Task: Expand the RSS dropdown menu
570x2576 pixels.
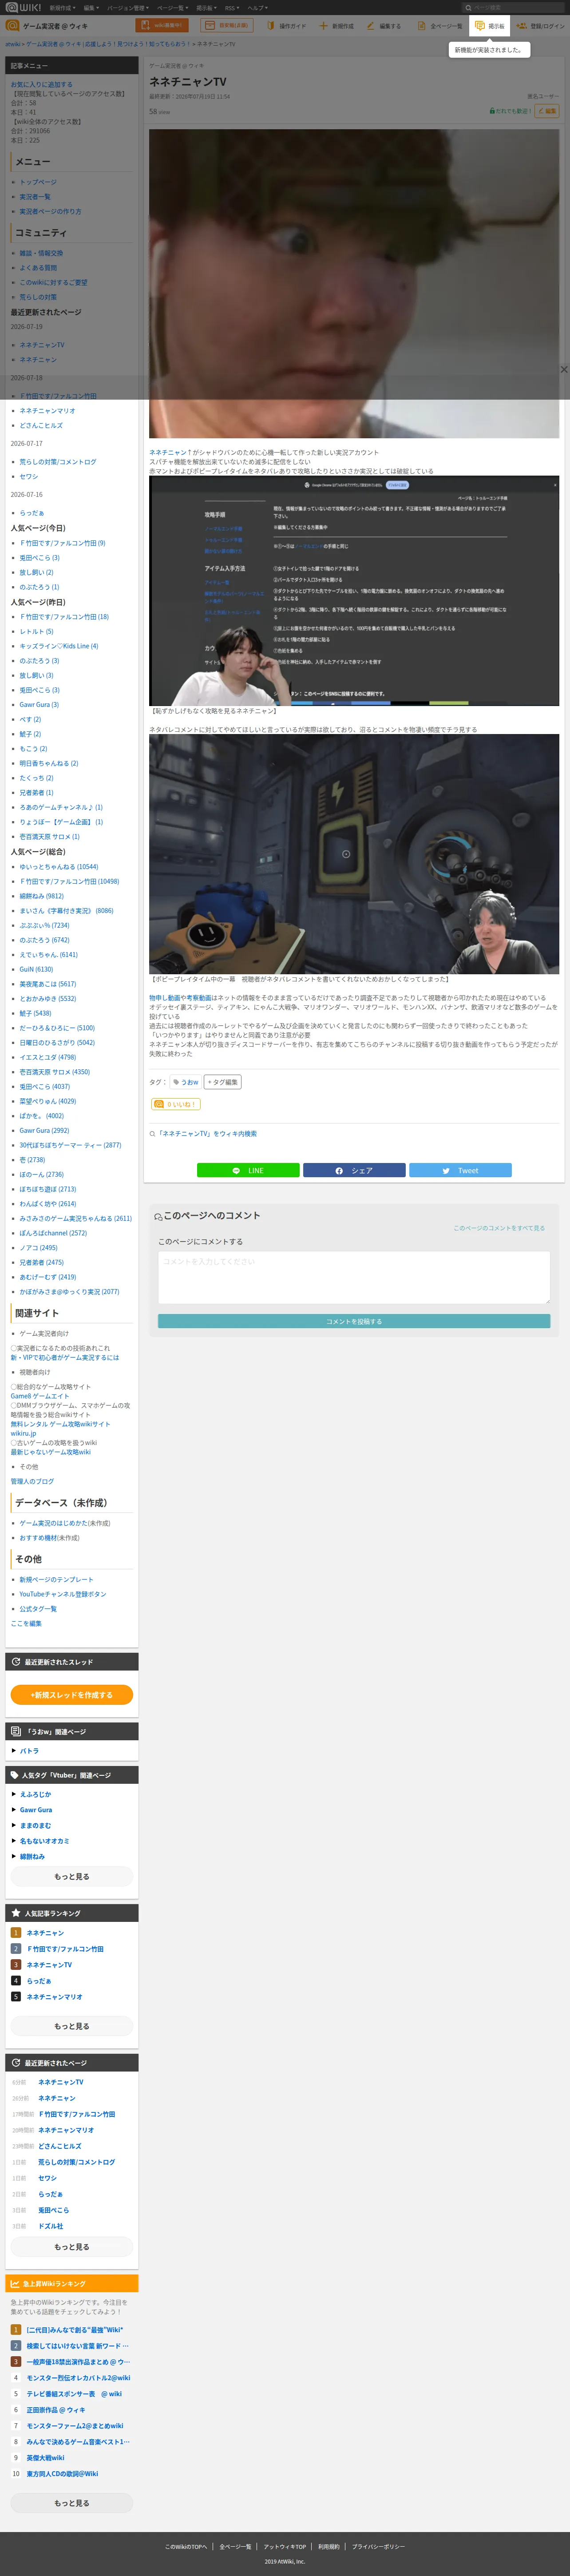Action: 232,7
